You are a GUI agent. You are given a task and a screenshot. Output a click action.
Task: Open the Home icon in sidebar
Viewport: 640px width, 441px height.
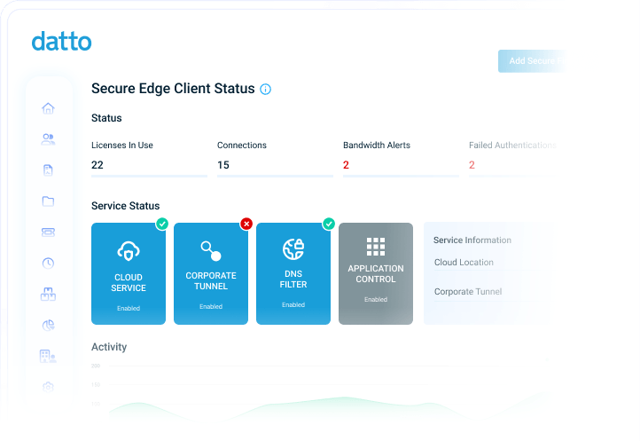point(48,108)
